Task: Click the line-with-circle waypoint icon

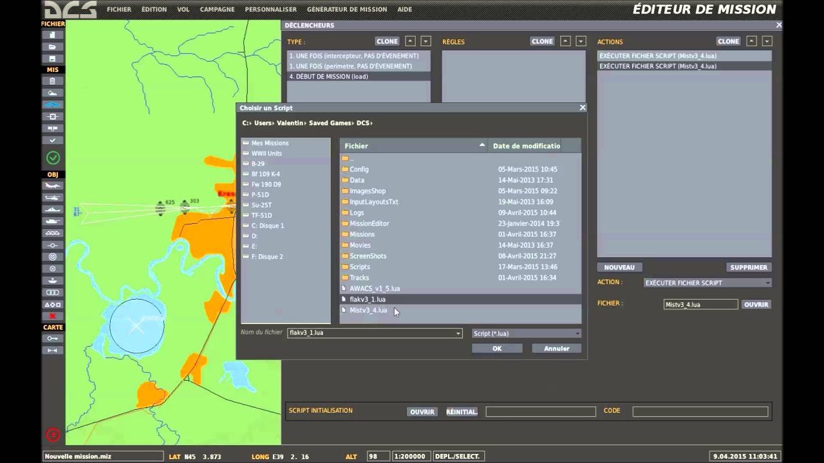Action: coord(53,245)
